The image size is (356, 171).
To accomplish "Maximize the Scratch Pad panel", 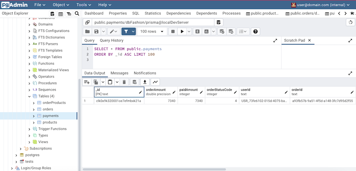I will [x=350, y=41].
